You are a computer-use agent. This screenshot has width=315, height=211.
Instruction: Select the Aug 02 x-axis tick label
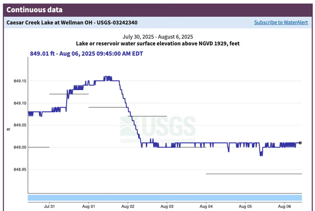(x=128, y=206)
